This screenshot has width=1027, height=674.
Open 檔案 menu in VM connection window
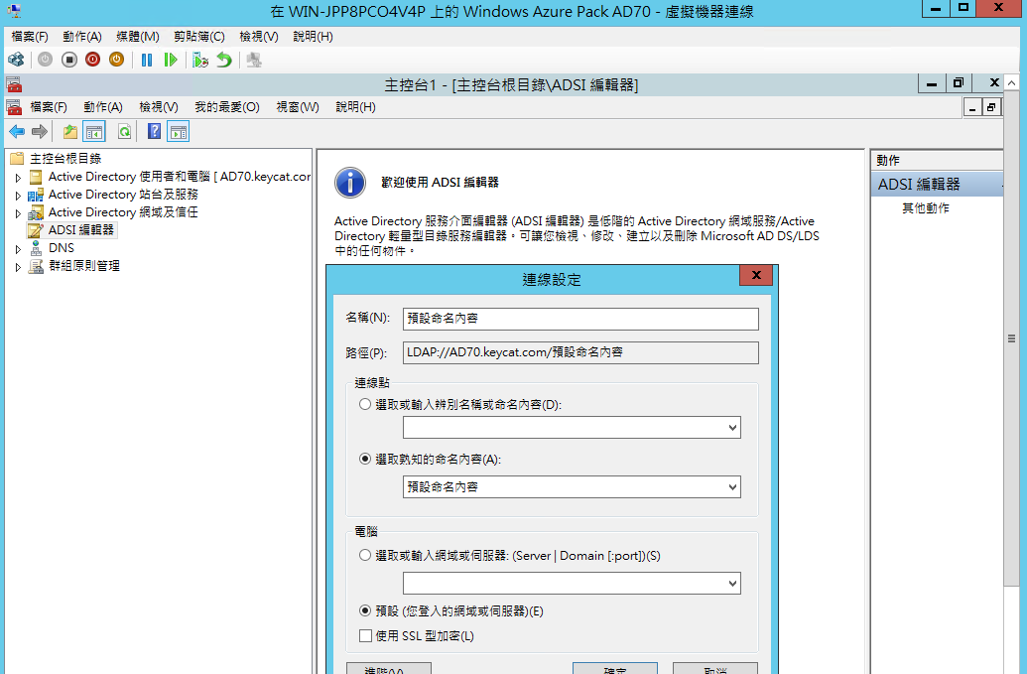click(x=30, y=37)
